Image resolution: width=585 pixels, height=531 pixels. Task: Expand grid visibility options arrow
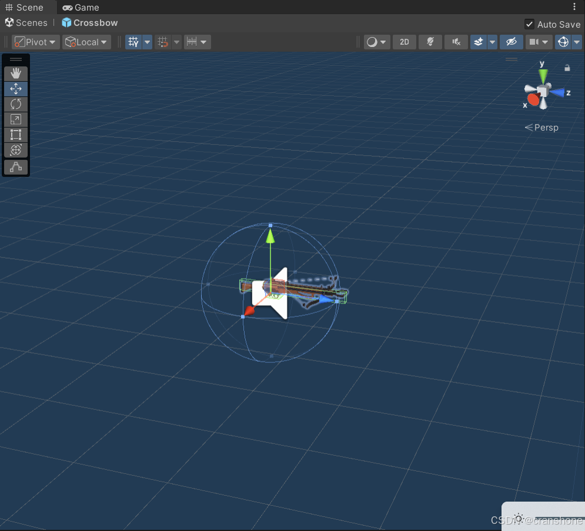(x=148, y=42)
